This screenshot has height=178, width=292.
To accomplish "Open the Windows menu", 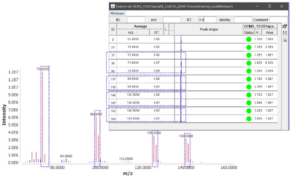I will (118, 13).
